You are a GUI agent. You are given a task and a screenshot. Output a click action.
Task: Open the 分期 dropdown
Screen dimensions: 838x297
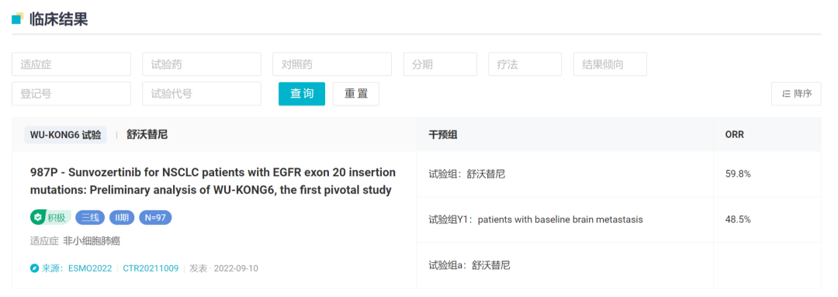coord(441,64)
